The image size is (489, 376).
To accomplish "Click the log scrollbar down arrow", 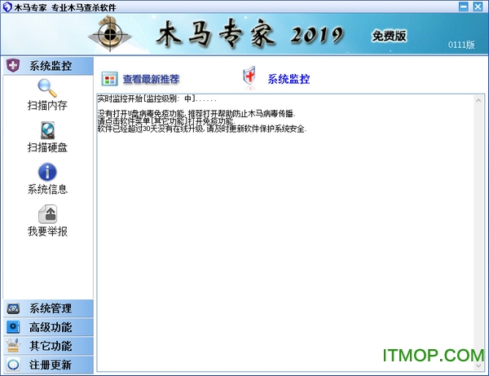I will [x=478, y=365].
